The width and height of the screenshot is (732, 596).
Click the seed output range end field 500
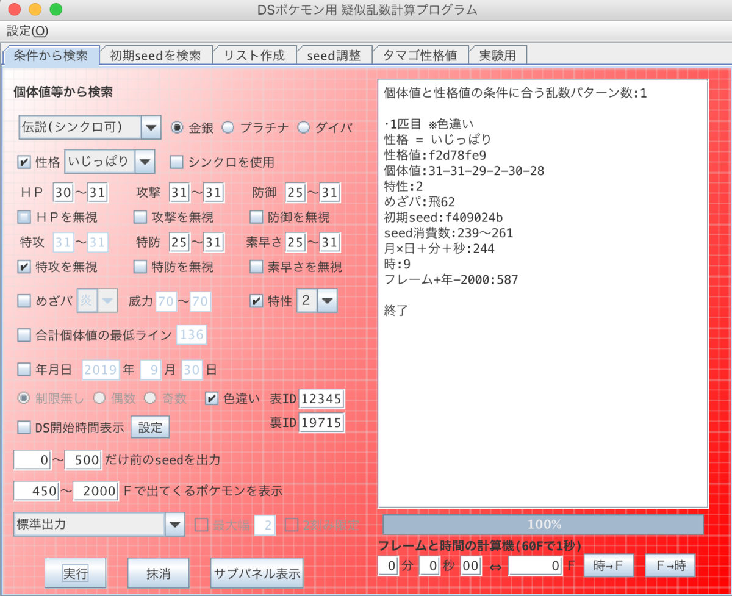tap(83, 460)
